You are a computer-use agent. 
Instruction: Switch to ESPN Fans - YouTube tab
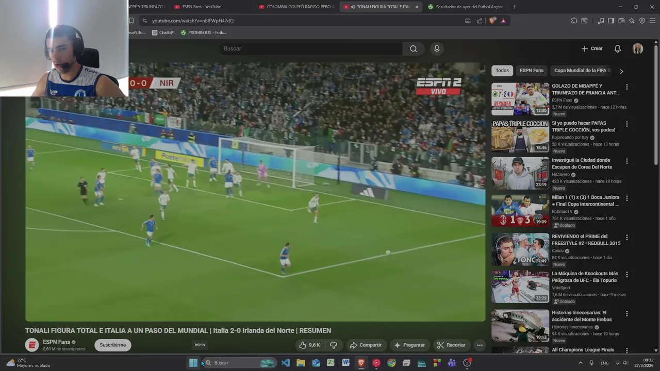211,7
